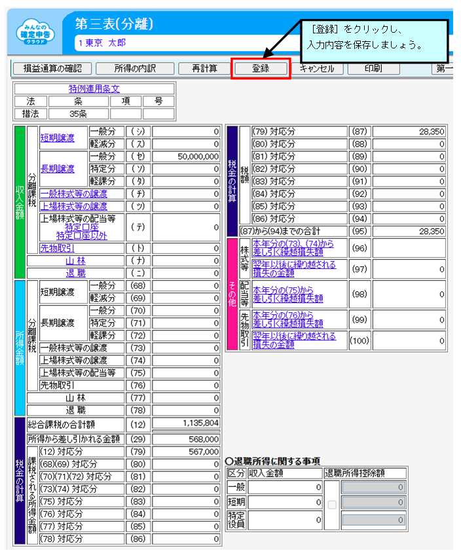Screen dimensions: 461x557
Task: Open the 長期譲渡 link under 収入金額
Action: (58, 168)
